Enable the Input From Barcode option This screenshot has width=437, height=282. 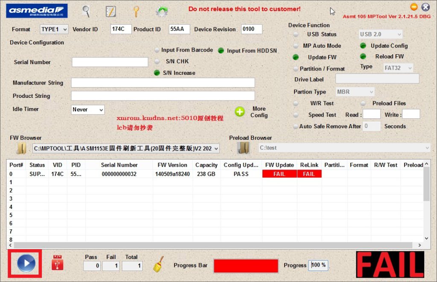coord(157,50)
